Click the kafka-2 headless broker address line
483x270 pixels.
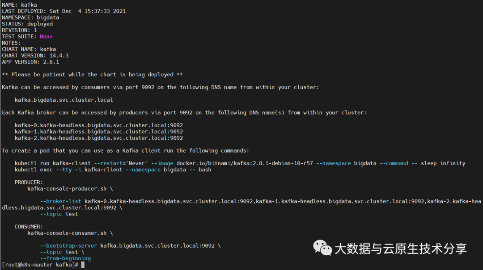coord(99,138)
